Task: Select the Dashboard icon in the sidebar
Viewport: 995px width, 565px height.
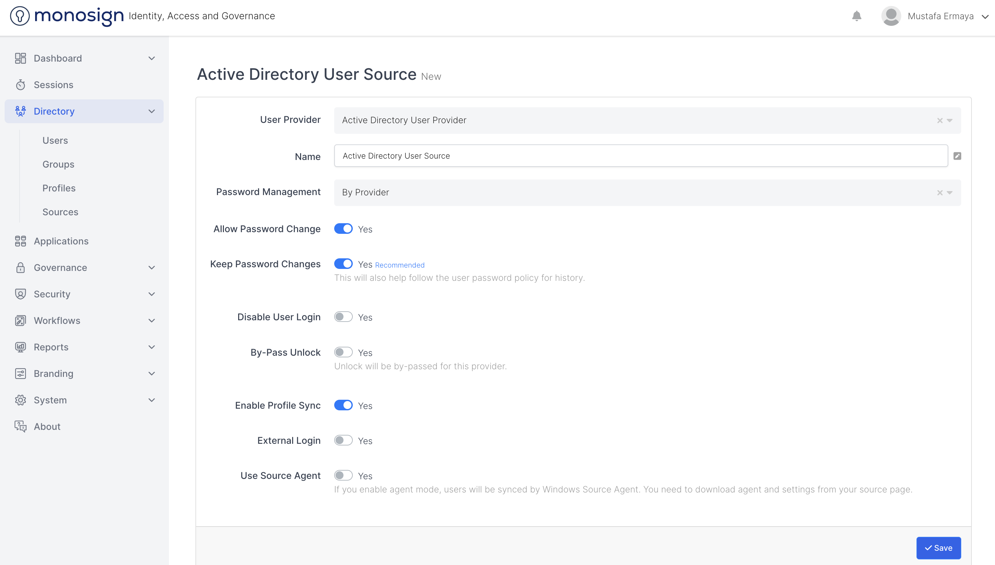Action: 21,58
